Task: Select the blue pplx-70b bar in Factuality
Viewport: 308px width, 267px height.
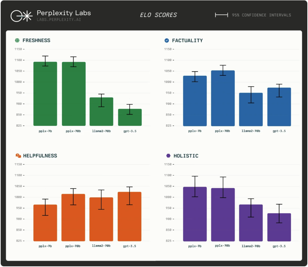Action: click(223, 98)
